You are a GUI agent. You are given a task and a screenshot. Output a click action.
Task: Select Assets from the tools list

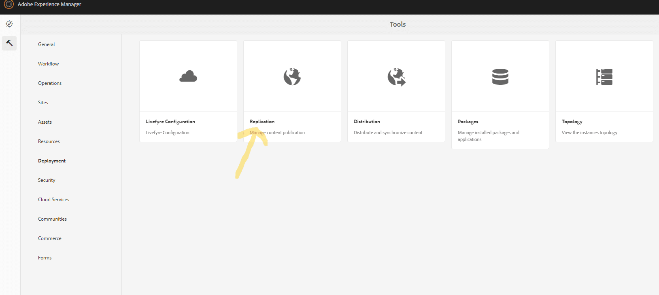[x=45, y=122]
